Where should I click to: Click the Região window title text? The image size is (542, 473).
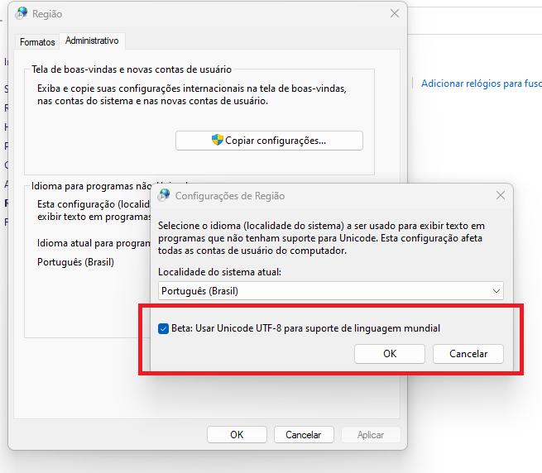(47, 14)
